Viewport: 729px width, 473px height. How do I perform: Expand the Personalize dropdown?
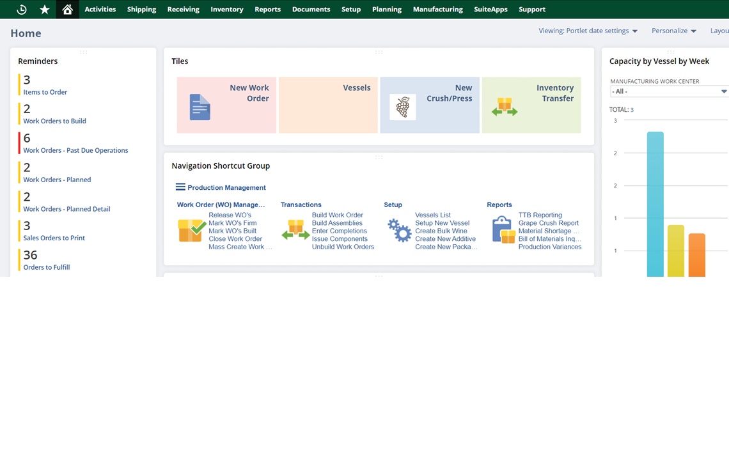coord(673,31)
